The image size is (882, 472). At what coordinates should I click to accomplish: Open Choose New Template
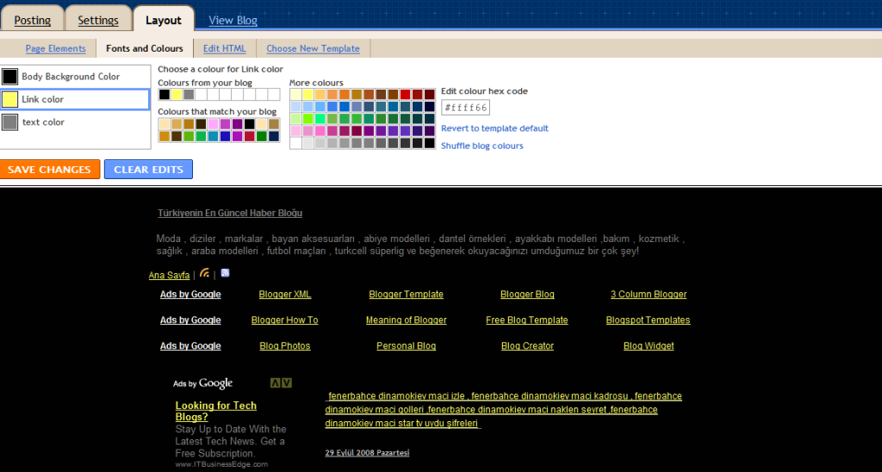tap(313, 48)
